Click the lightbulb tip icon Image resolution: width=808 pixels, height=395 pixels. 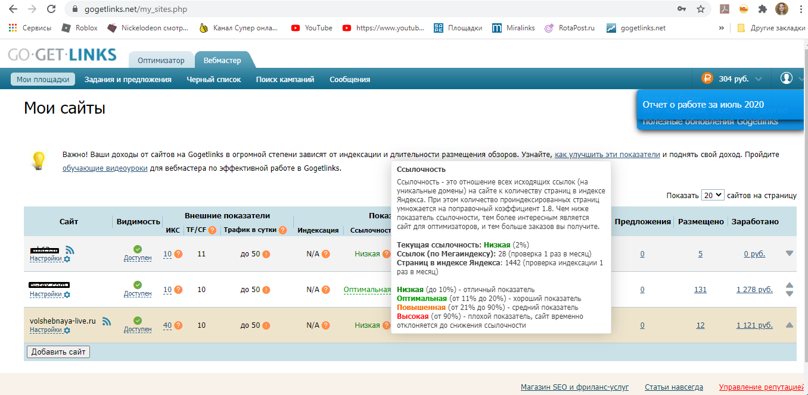[39, 161]
